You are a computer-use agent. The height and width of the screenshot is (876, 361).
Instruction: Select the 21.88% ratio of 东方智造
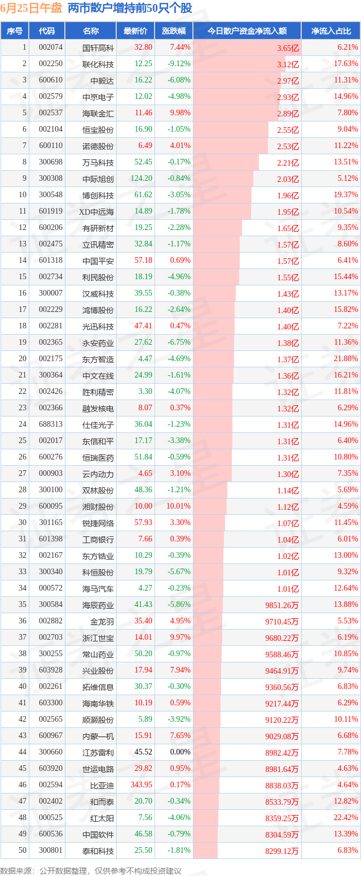point(346,359)
